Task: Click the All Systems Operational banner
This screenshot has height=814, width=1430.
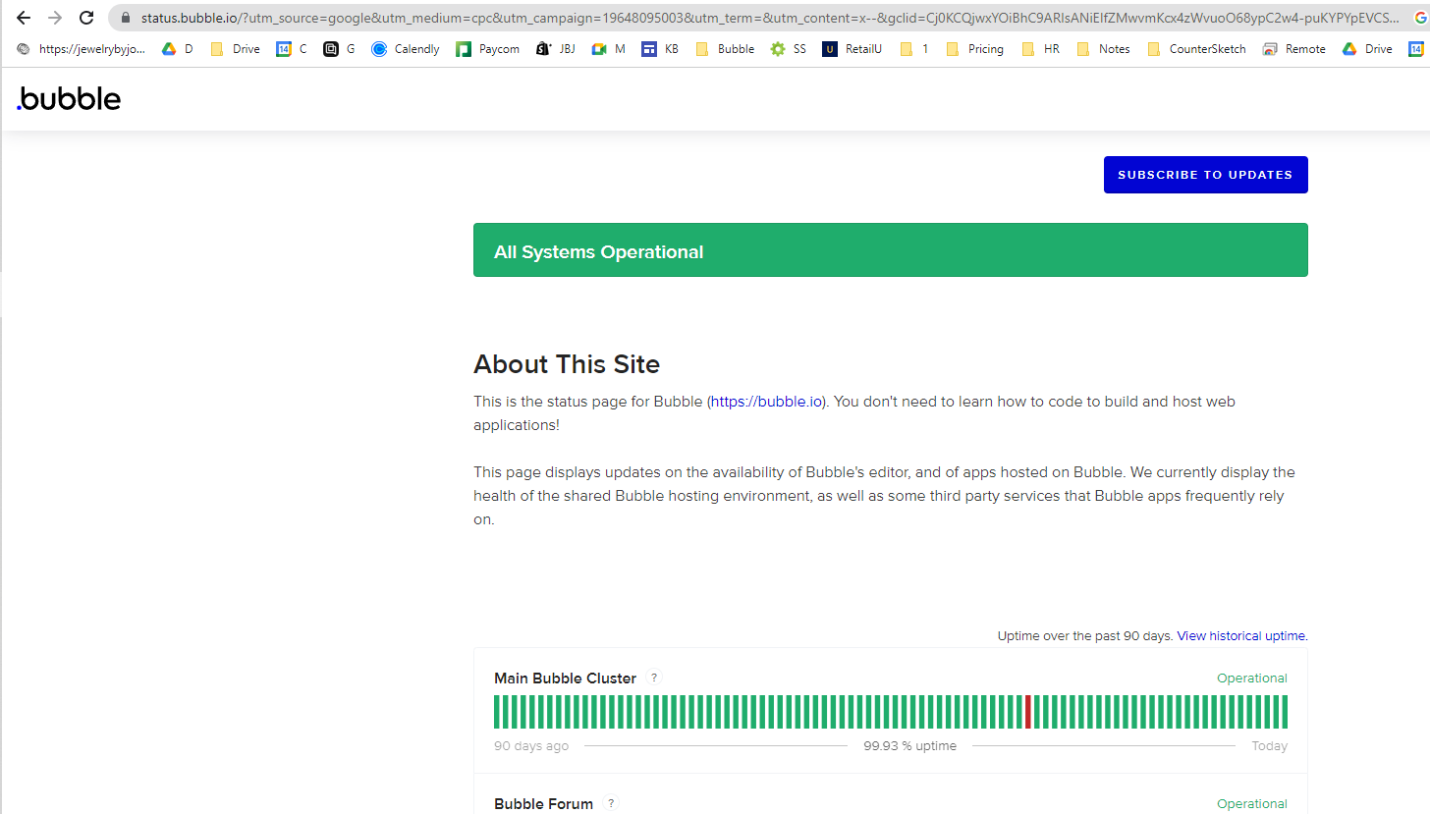Action: click(x=891, y=250)
